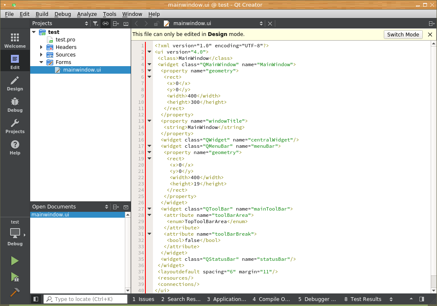This screenshot has height=306, width=437.
Task: Filter the Projects tree
Action: pyautogui.click(x=96, y=24)
